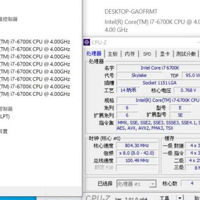The image size is (200, 200).
Task: Open the 显卡 tab in CPU-Z
Action: (x=165, y=54)
